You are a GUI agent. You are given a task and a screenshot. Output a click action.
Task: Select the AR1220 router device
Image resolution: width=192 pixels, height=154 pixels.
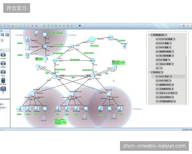[3, 55]
